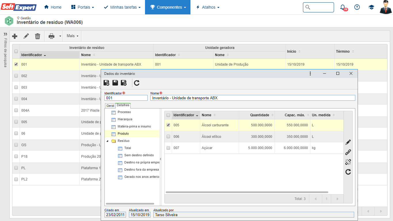Click the horizontal scrollbar under product grid

[247, 192]
